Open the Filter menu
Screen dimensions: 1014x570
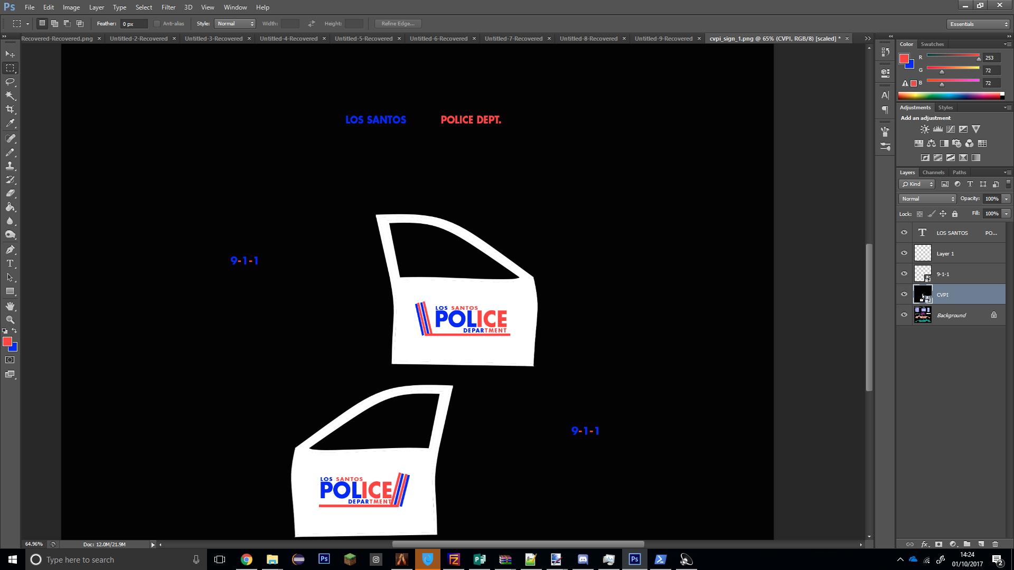[x=168, y=7]
